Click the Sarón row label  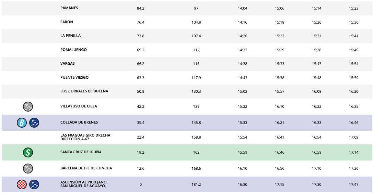(67, 22)
